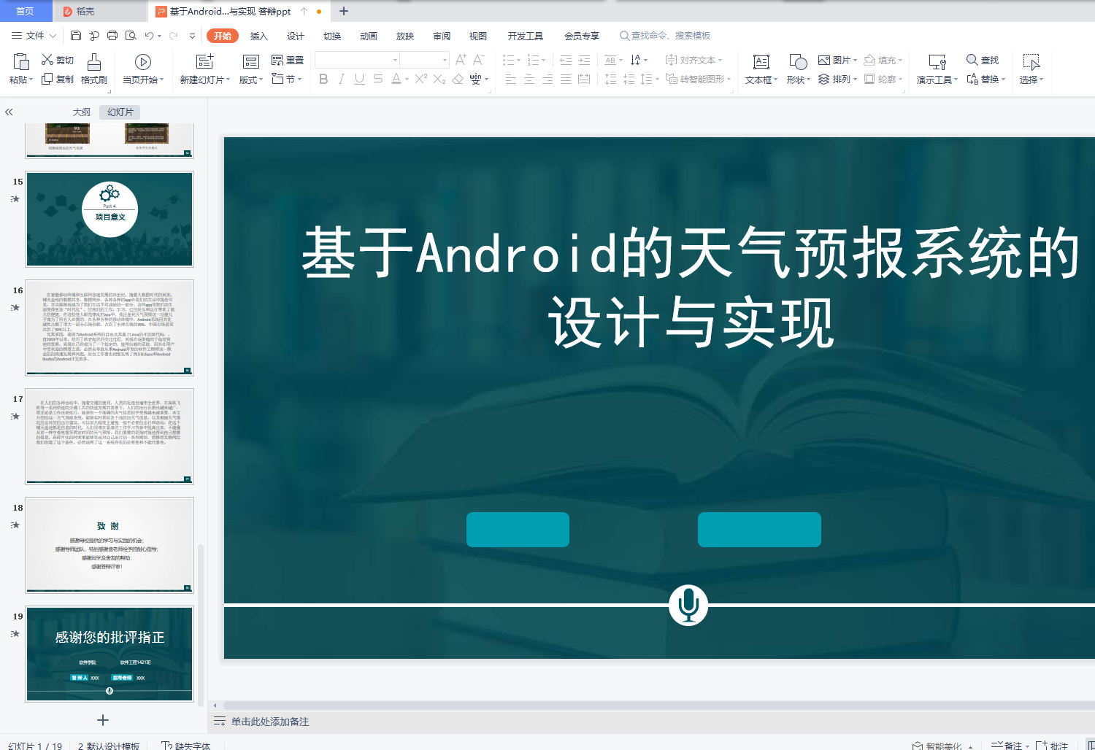
Task: Toggle underline formatting
Action: [x=359, y=79]
